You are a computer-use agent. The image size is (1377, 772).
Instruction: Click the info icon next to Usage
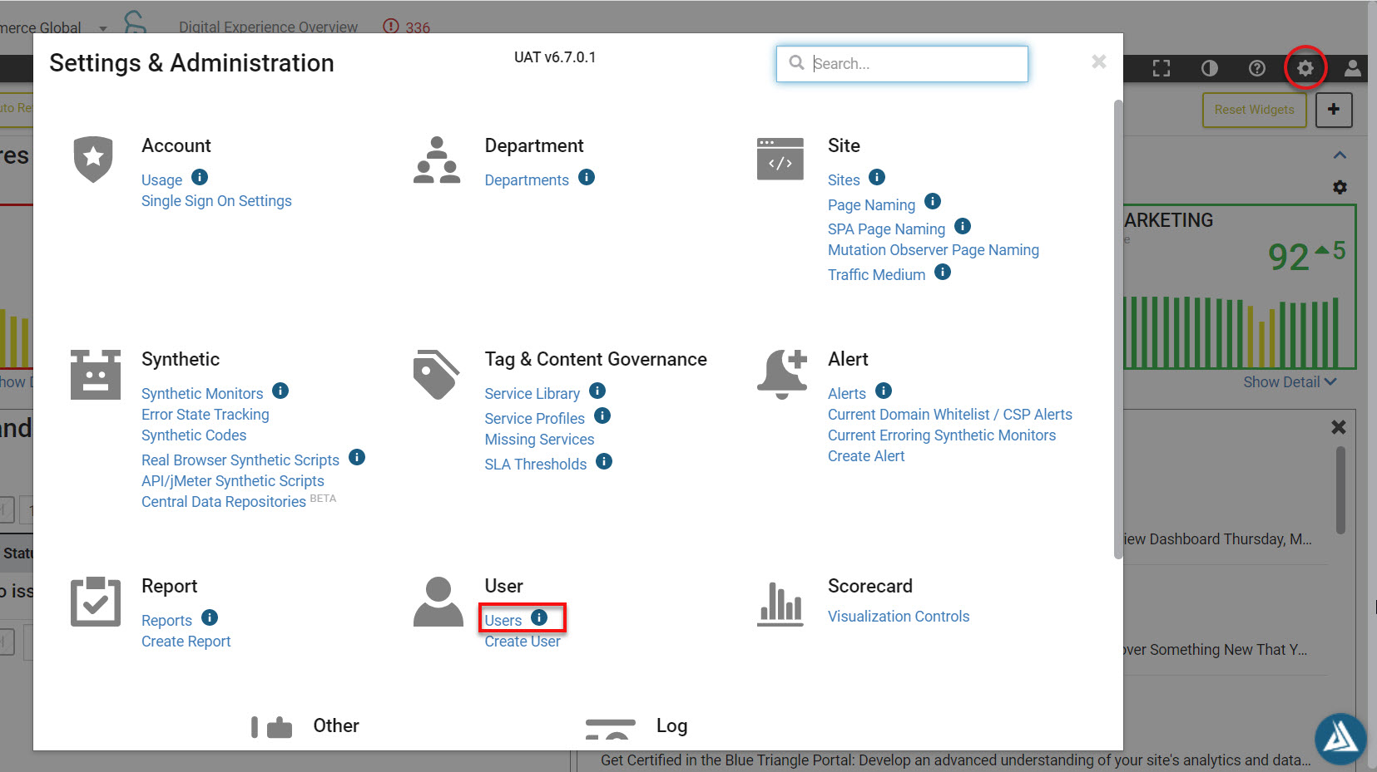(x=200, y=177)
